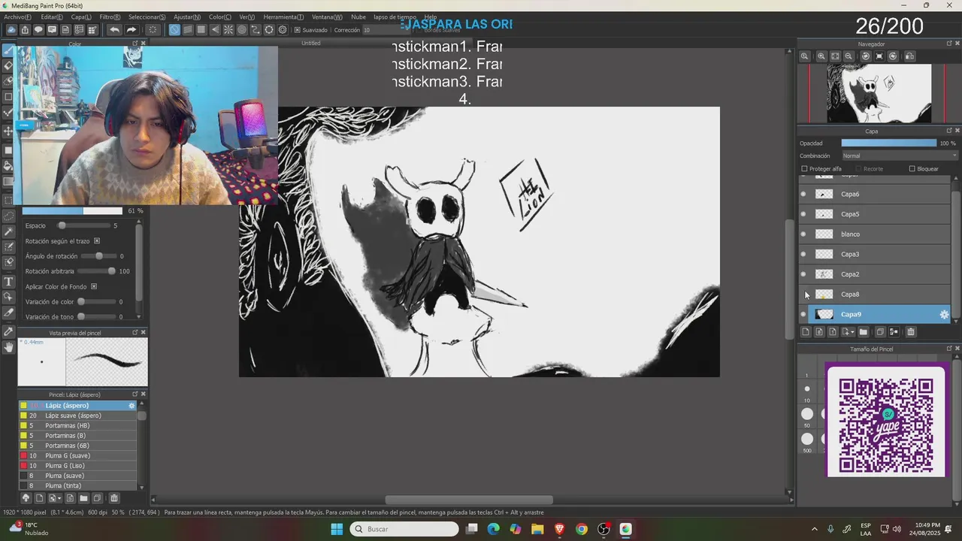This screenshot has height=541, width=962.
Task: Open Google Chrome from the taskbar
Action: [582, 529]
